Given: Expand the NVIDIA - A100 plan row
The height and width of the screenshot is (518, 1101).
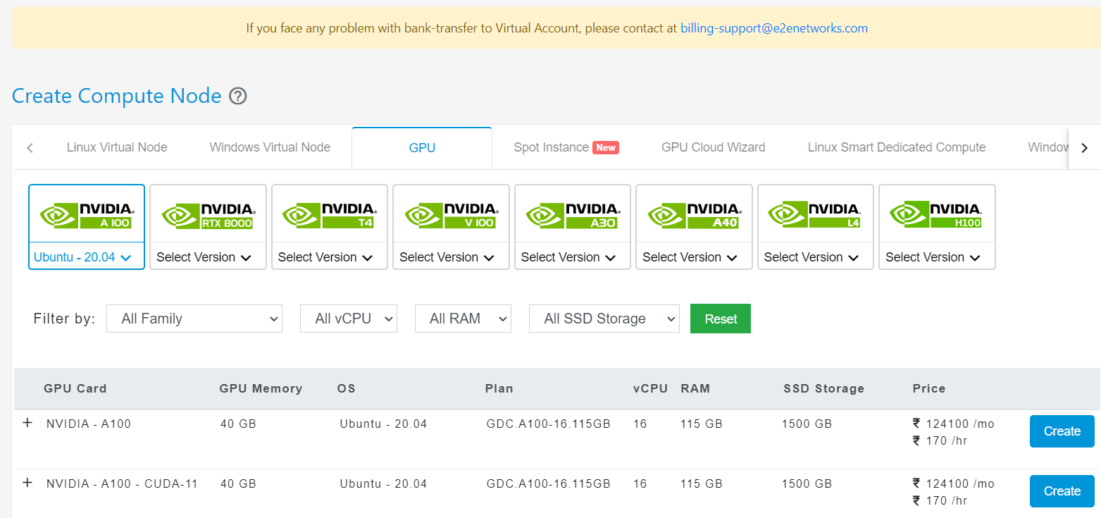Looking at the screenshot, I should 27,423.
